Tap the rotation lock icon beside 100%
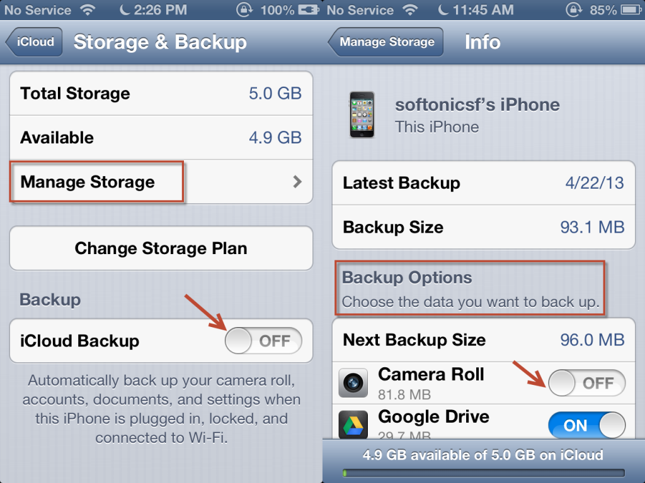 [x=244, y=10]
